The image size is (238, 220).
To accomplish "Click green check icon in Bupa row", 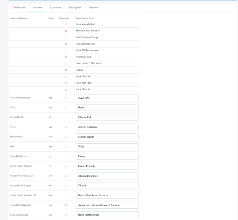I will point(66,107).
